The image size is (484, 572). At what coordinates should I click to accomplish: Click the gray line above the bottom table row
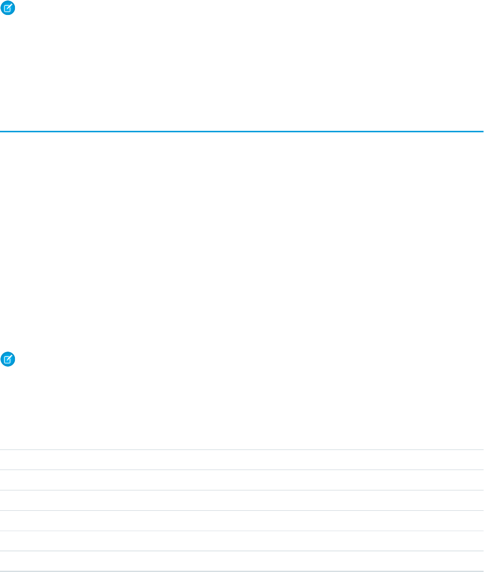[x=242, y=551]
